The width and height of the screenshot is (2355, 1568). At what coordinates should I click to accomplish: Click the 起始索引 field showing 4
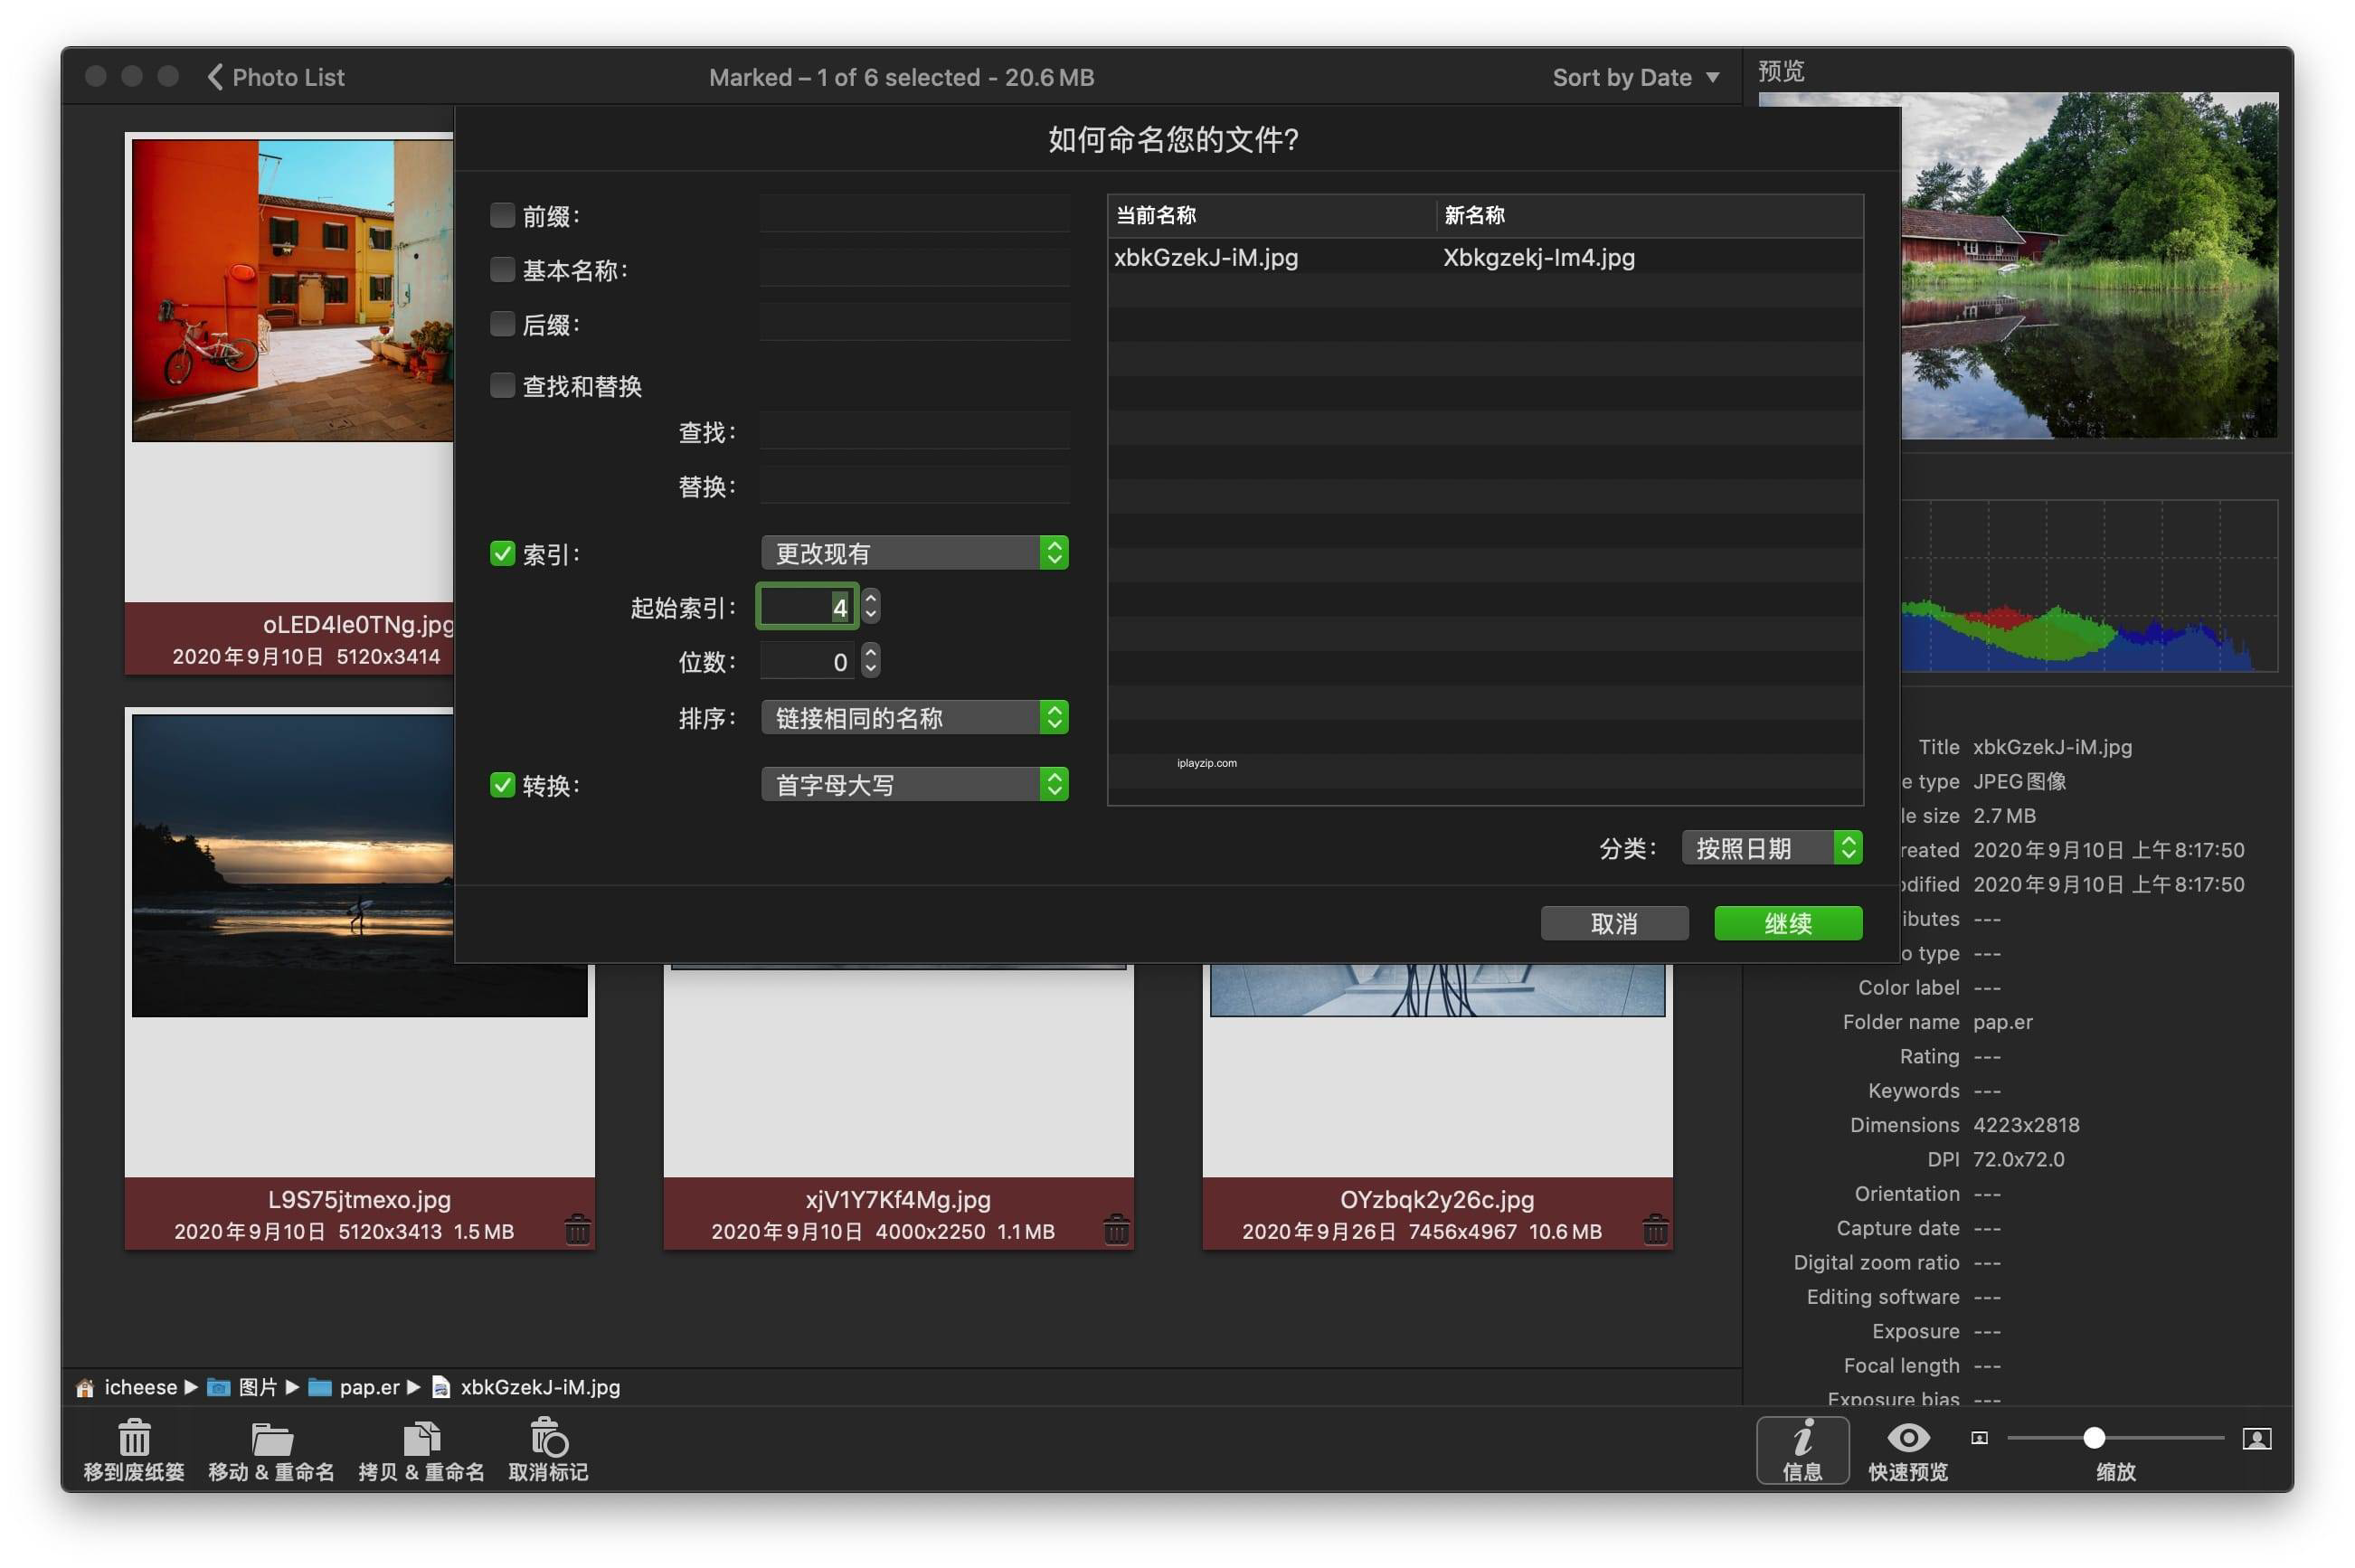[807, 606]
